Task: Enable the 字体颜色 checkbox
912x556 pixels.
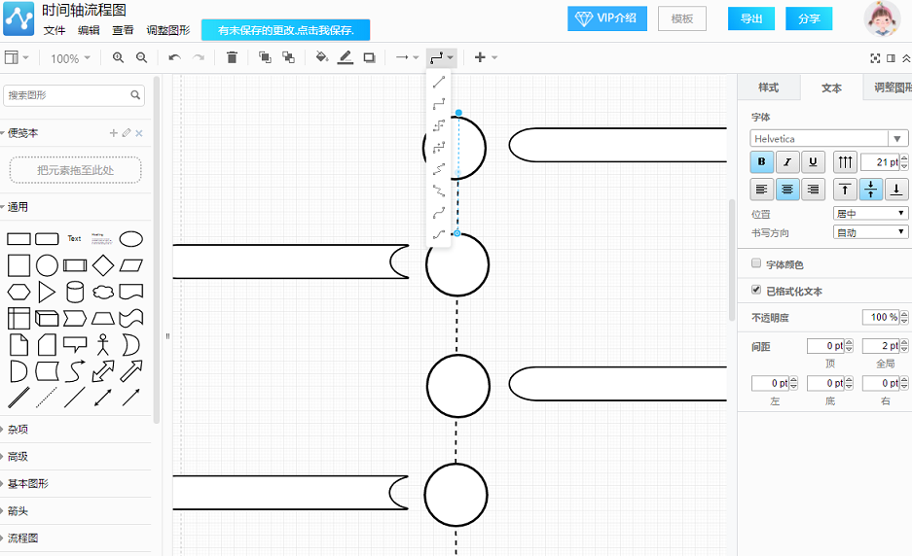Action: coord(756,263)
